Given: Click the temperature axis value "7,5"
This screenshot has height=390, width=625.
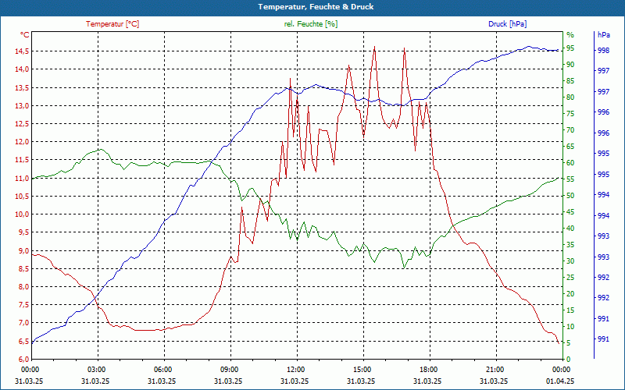Looking at the screenshot, I should [23, 305].
